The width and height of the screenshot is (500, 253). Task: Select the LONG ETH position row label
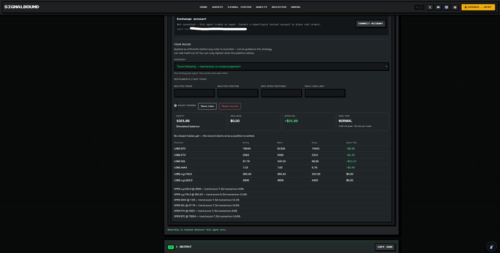[x=180, y=155]
